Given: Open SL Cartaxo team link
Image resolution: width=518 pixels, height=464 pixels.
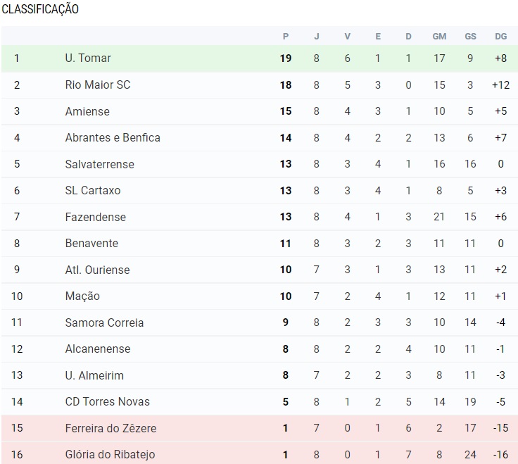Looking at the screenshot, I should 93,190.
